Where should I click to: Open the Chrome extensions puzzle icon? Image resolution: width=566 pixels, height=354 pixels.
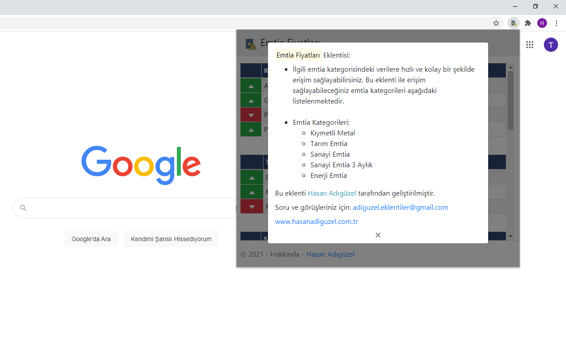click(528, 23)
